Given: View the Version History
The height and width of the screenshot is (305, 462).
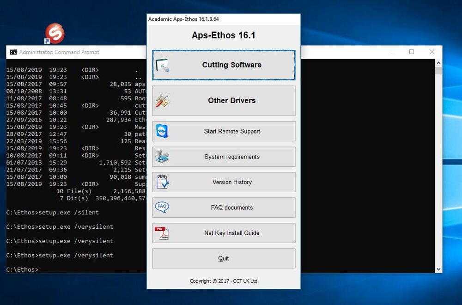Looking at the screenshot, I should point(224,182).
